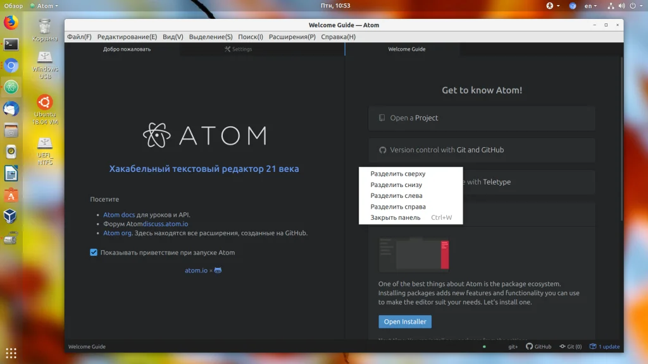
Task: Choose Разделить сверху from context menu
Action: 411,174
